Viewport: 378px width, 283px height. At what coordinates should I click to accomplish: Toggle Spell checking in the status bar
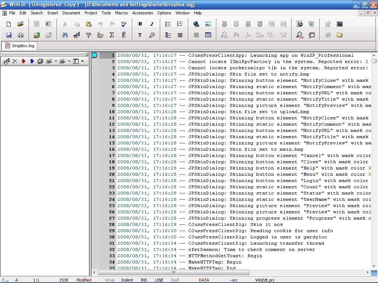pyautogui.click(x=175, y=280)
